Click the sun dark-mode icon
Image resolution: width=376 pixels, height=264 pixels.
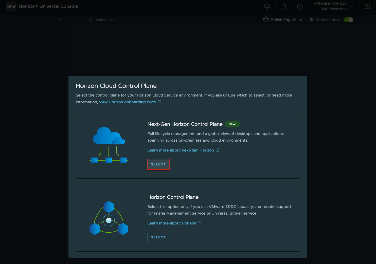click(x=311, y=20)
